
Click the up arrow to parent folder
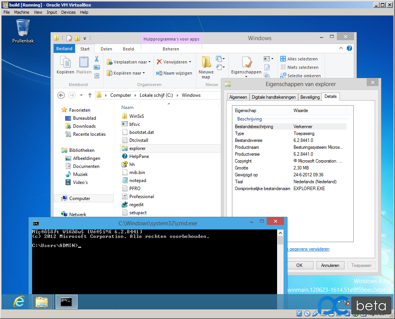[90, 95]
